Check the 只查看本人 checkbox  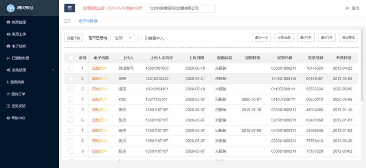pyautogui.click(x=140, y=38)
